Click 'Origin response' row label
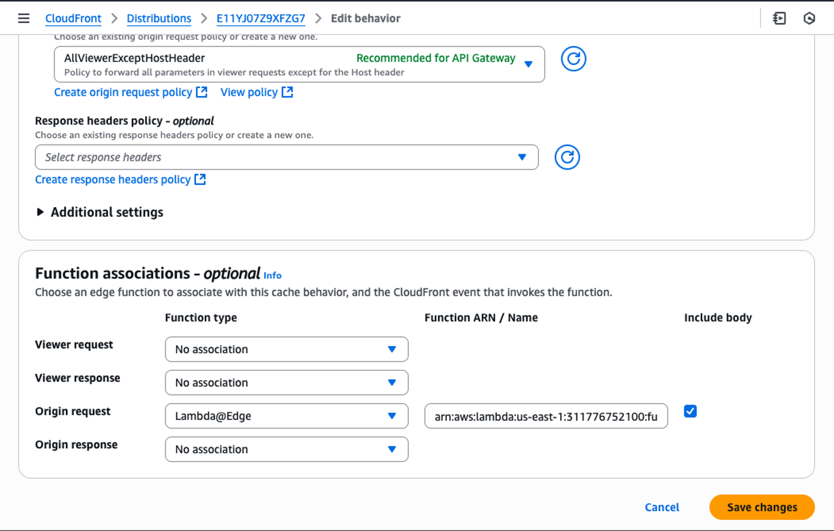834x531 pixels. coord(76,444)
